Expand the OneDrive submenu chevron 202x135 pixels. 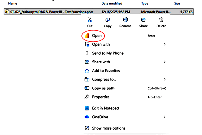(x=165, y=117)
